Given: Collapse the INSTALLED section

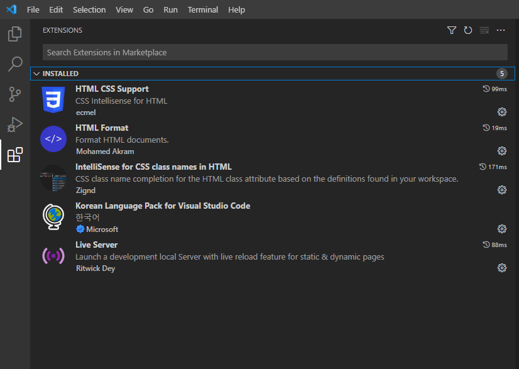Looking at the screenshot, I should tap(36, 74).
